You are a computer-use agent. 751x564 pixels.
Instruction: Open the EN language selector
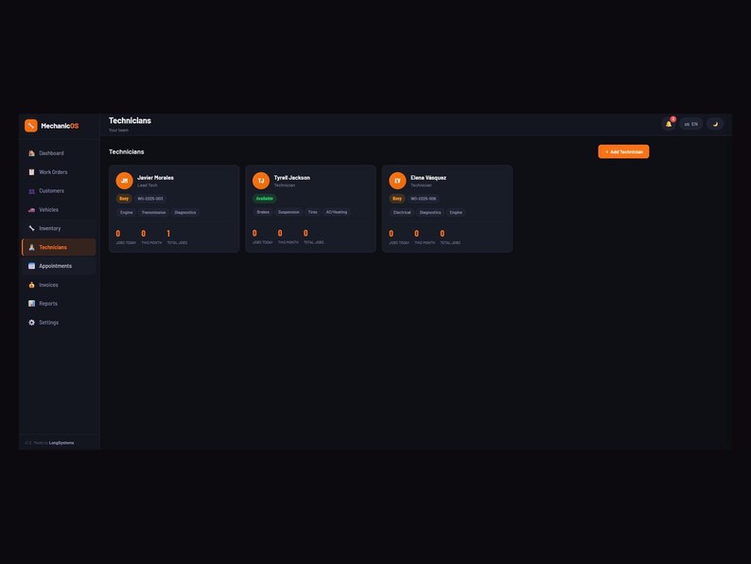point(691,124)
